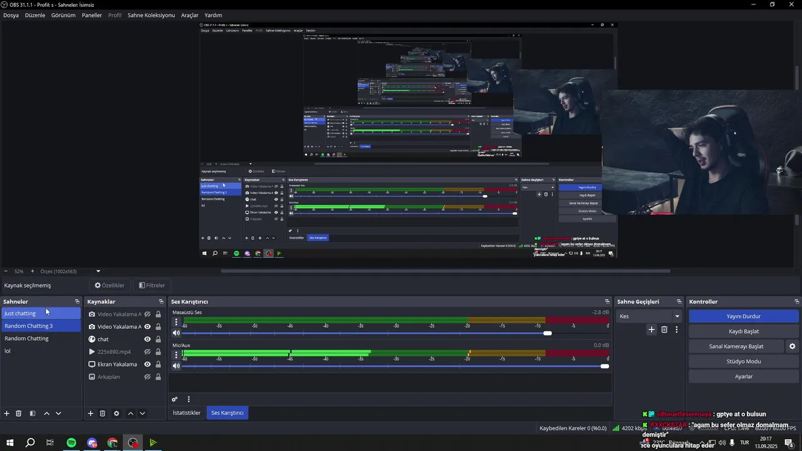Open virtual camera settings gear
The image size is (802, 451).
[x=793, y=346]
